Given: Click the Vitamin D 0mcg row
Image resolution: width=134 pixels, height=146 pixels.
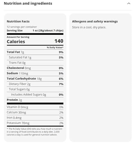Looking at the screenshot, I should [35, 107].
